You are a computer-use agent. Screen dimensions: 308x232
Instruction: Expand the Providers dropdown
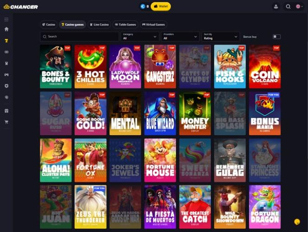click(x=180, y=36)
